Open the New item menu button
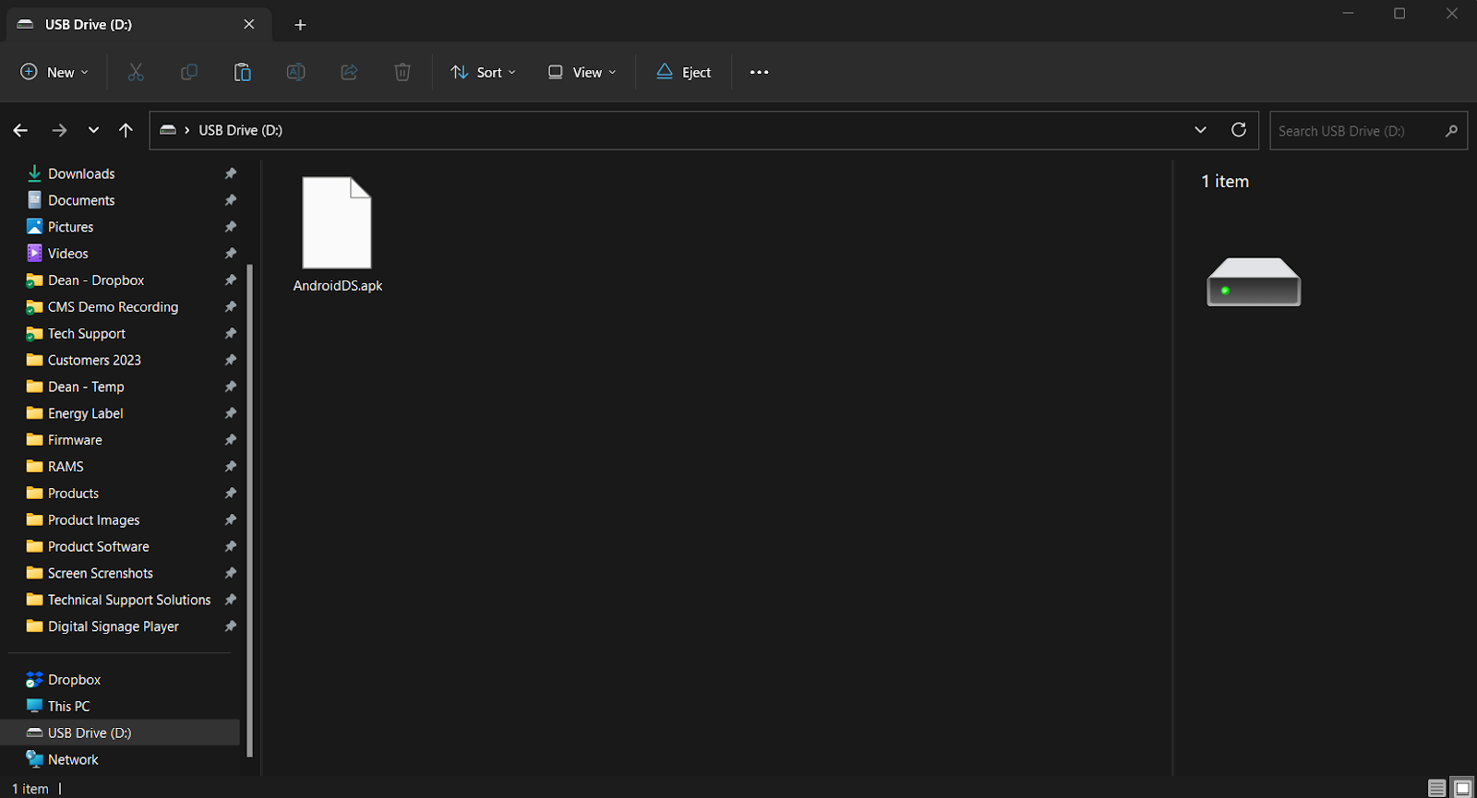This screenshot has width=1477, height=798. click(x=54, y=72)
